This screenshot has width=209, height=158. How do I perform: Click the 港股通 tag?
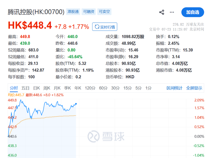73,12
